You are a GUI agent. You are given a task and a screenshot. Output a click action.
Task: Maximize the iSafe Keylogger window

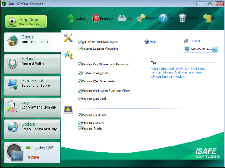click(210, 4)
